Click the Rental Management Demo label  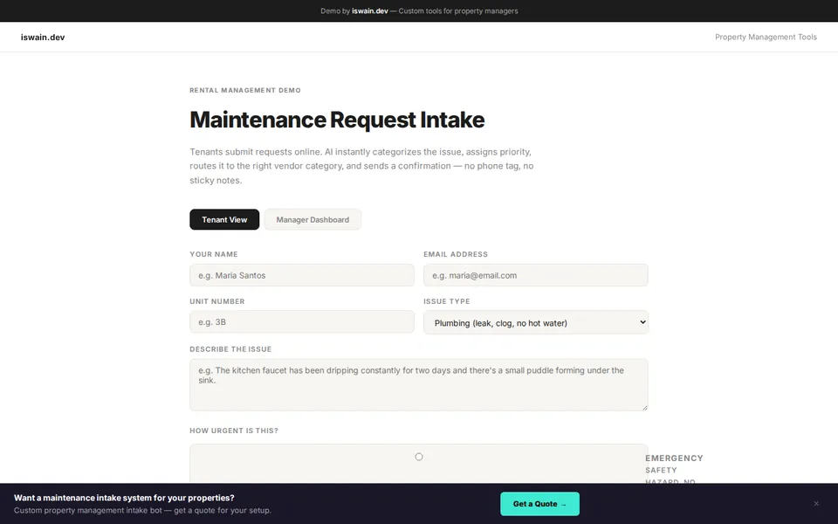point(245,90)
